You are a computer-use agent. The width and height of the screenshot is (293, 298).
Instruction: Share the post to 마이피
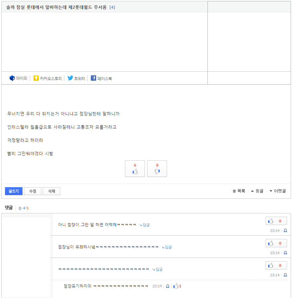[x=18, y=78]
